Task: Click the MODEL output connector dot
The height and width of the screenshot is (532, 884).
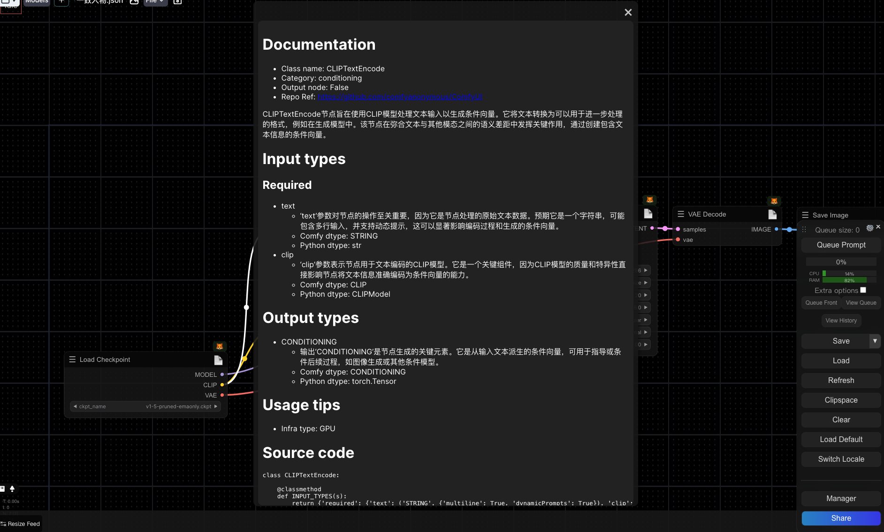Action: [222, 375]
